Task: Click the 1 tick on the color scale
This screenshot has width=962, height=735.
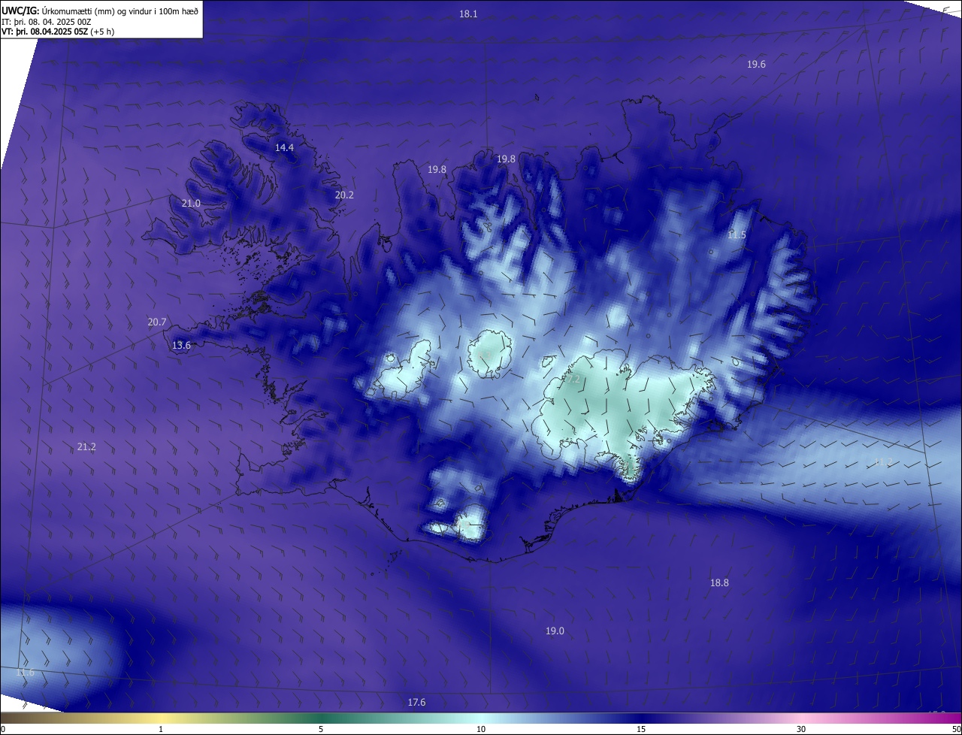Action: (x=161, y=730)
